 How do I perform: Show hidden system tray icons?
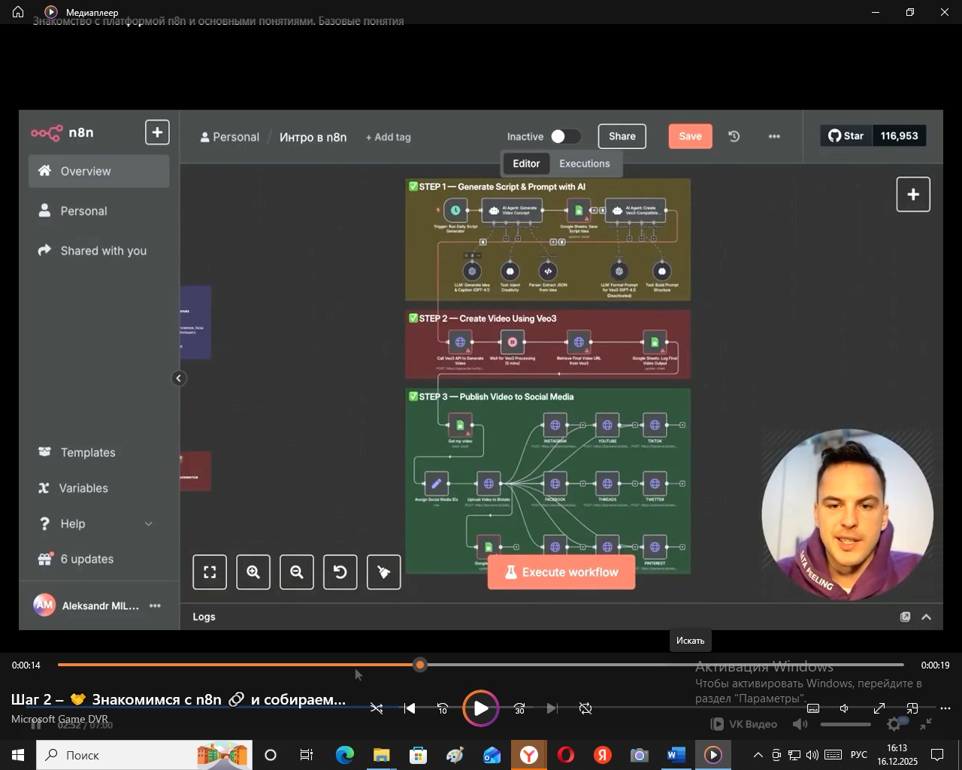758,755
